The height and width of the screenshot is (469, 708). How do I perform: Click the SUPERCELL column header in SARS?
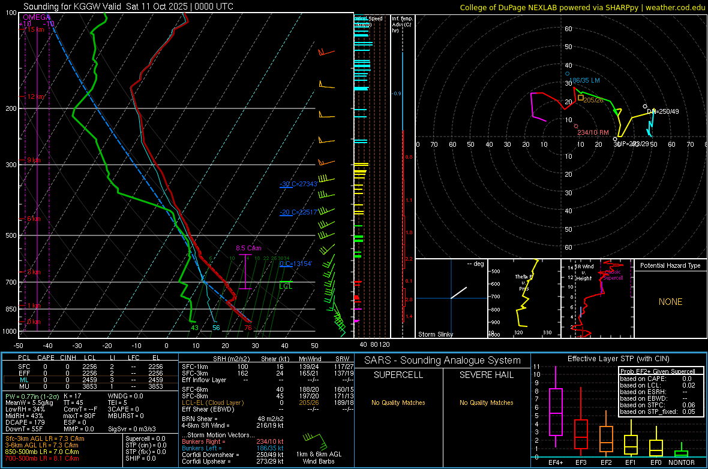point(398,375)
